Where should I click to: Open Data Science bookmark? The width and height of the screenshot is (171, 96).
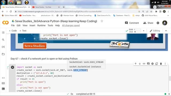103,15
